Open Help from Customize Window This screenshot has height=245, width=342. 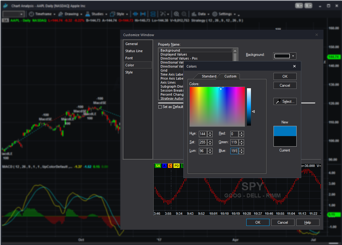308,222
